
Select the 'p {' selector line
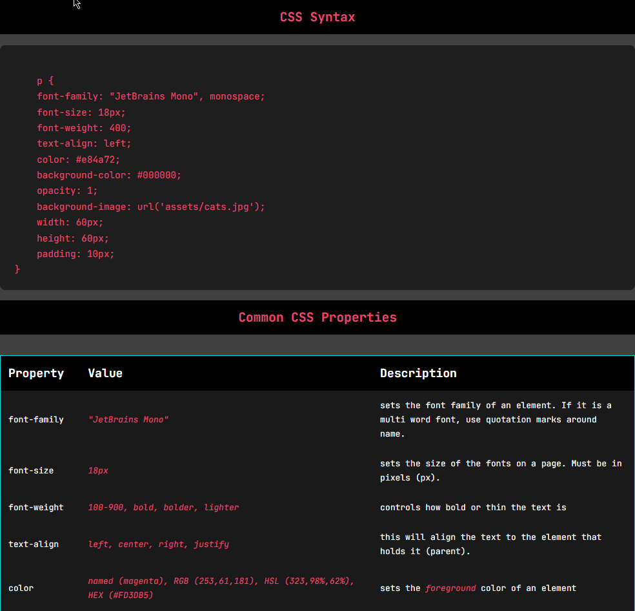click(45, 81)
